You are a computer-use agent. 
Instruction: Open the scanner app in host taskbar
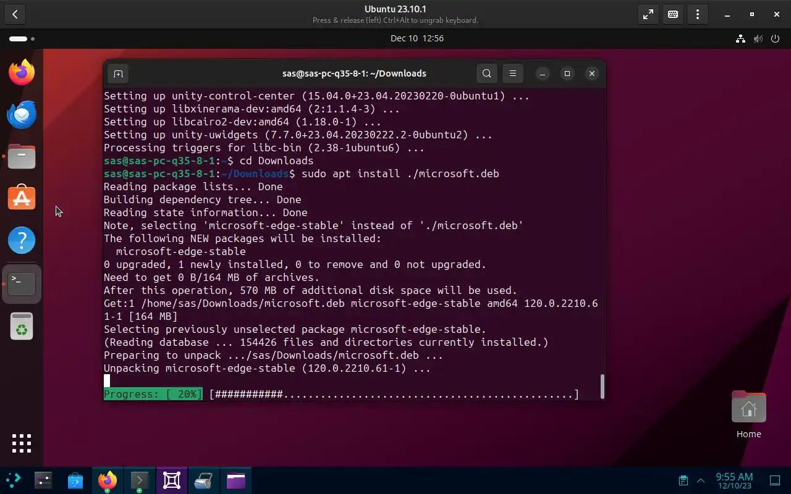204,480
